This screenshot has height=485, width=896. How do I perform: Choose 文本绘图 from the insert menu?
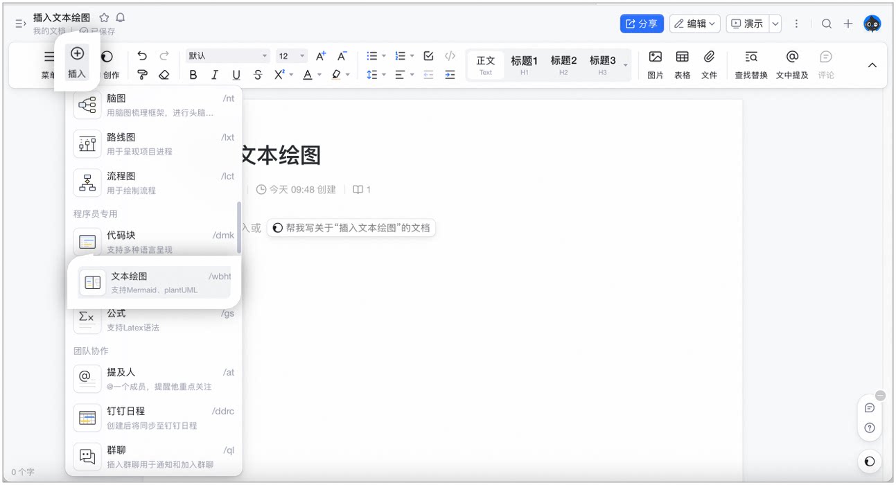click(x=154, y=283)
